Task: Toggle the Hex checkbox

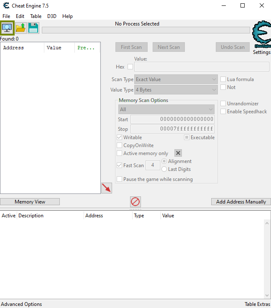Action: tap(130, 67)
